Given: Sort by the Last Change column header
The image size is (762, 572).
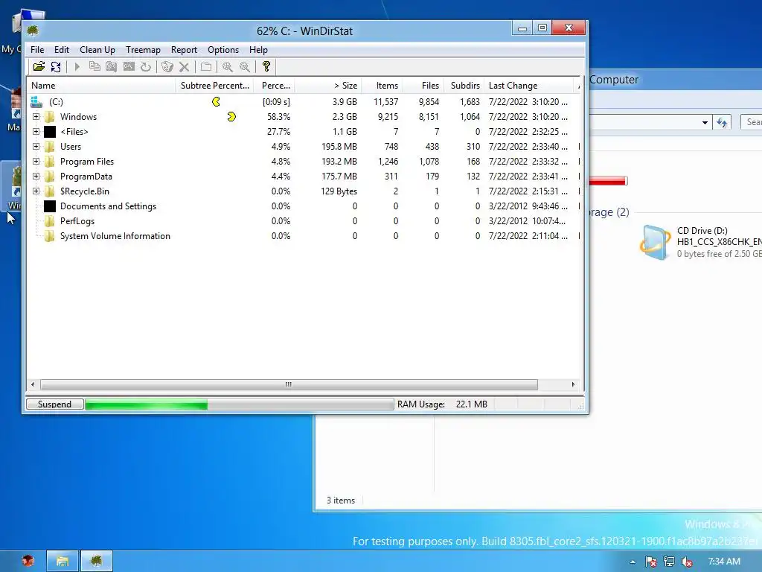Looking at the screenshot, I should click(x=530, y=86).
